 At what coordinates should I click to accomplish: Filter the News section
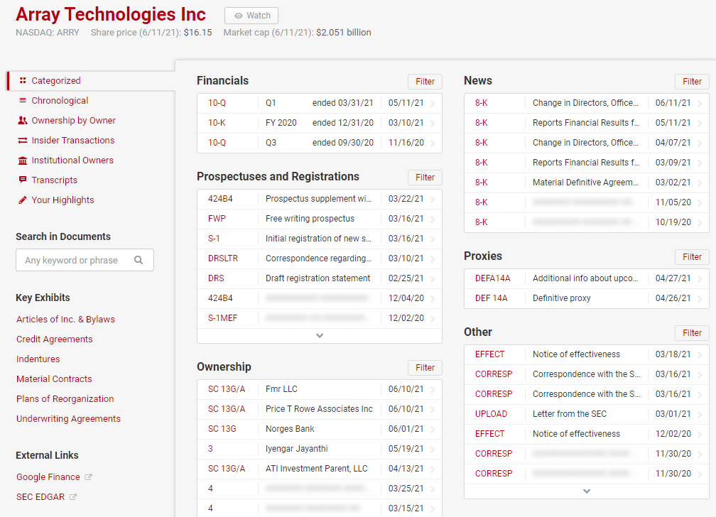coord(693,81)
